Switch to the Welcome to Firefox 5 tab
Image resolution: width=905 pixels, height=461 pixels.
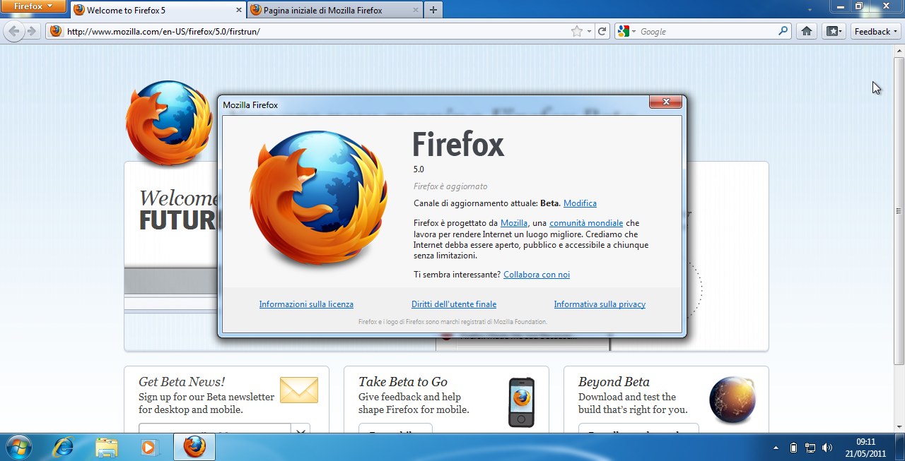click(158, 11)
